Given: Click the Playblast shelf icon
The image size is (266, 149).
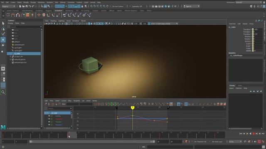Looking at the screenshot, I should [x=8, y=15].
